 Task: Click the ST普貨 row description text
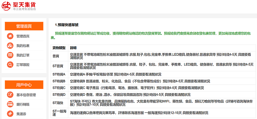pos(161,66)
